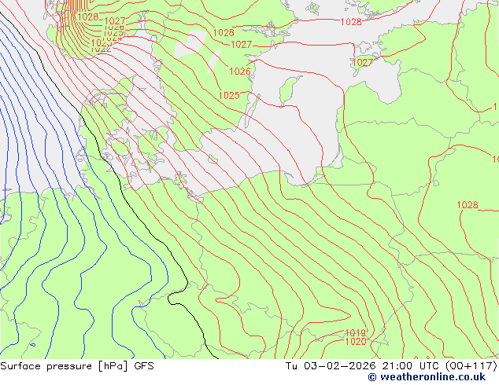Select the 1019 isobar label
The height and width of the screenshot is (385, 499).
[x=356, y=333]
